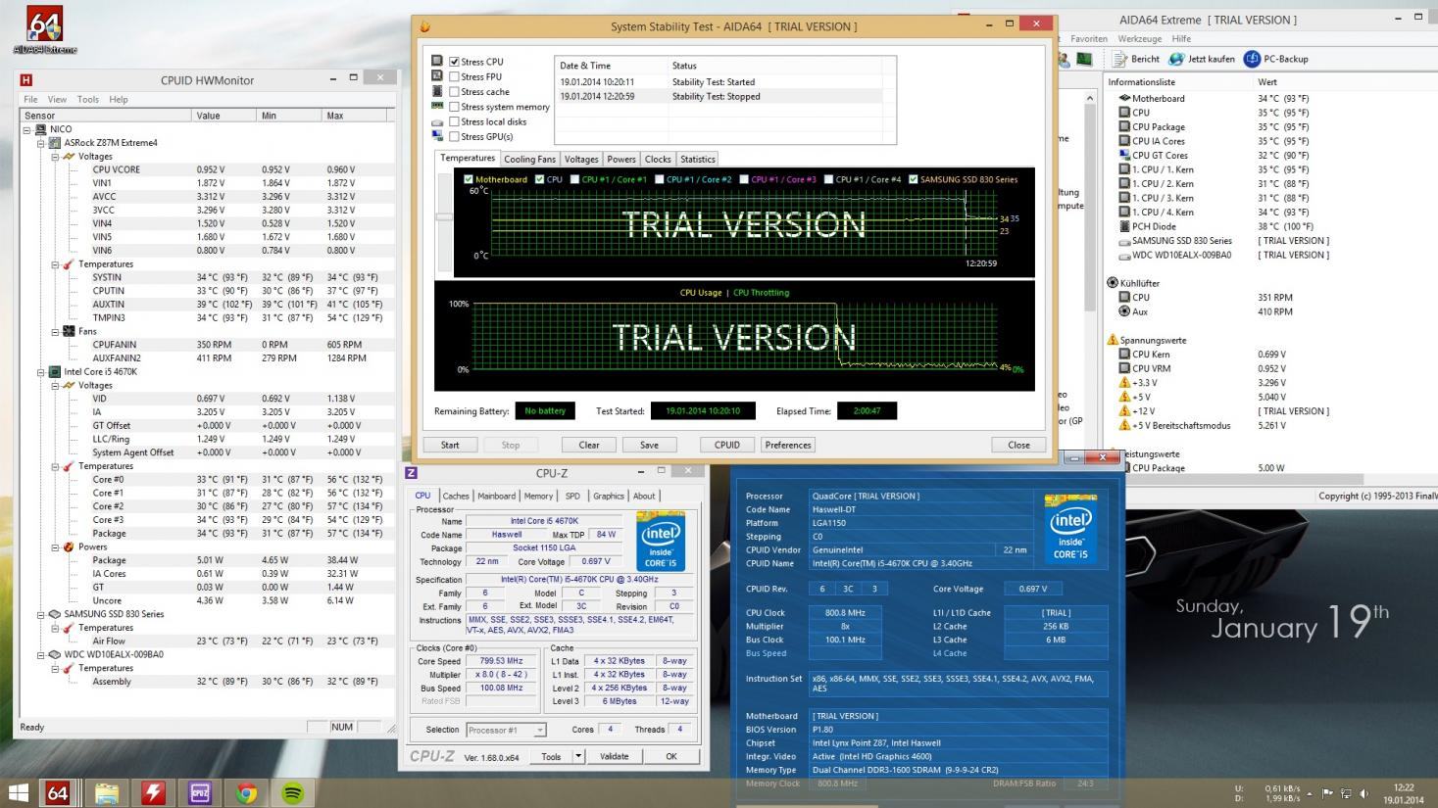Image resolution: width=1438 pixels, height=808 pixels.
Task: Click the Windows Start button
Action: (19, 792)
